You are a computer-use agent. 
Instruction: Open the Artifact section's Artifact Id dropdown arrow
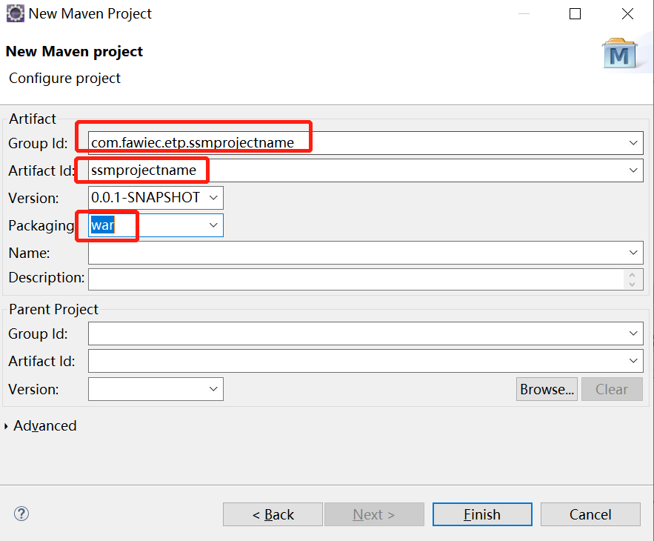633,170
